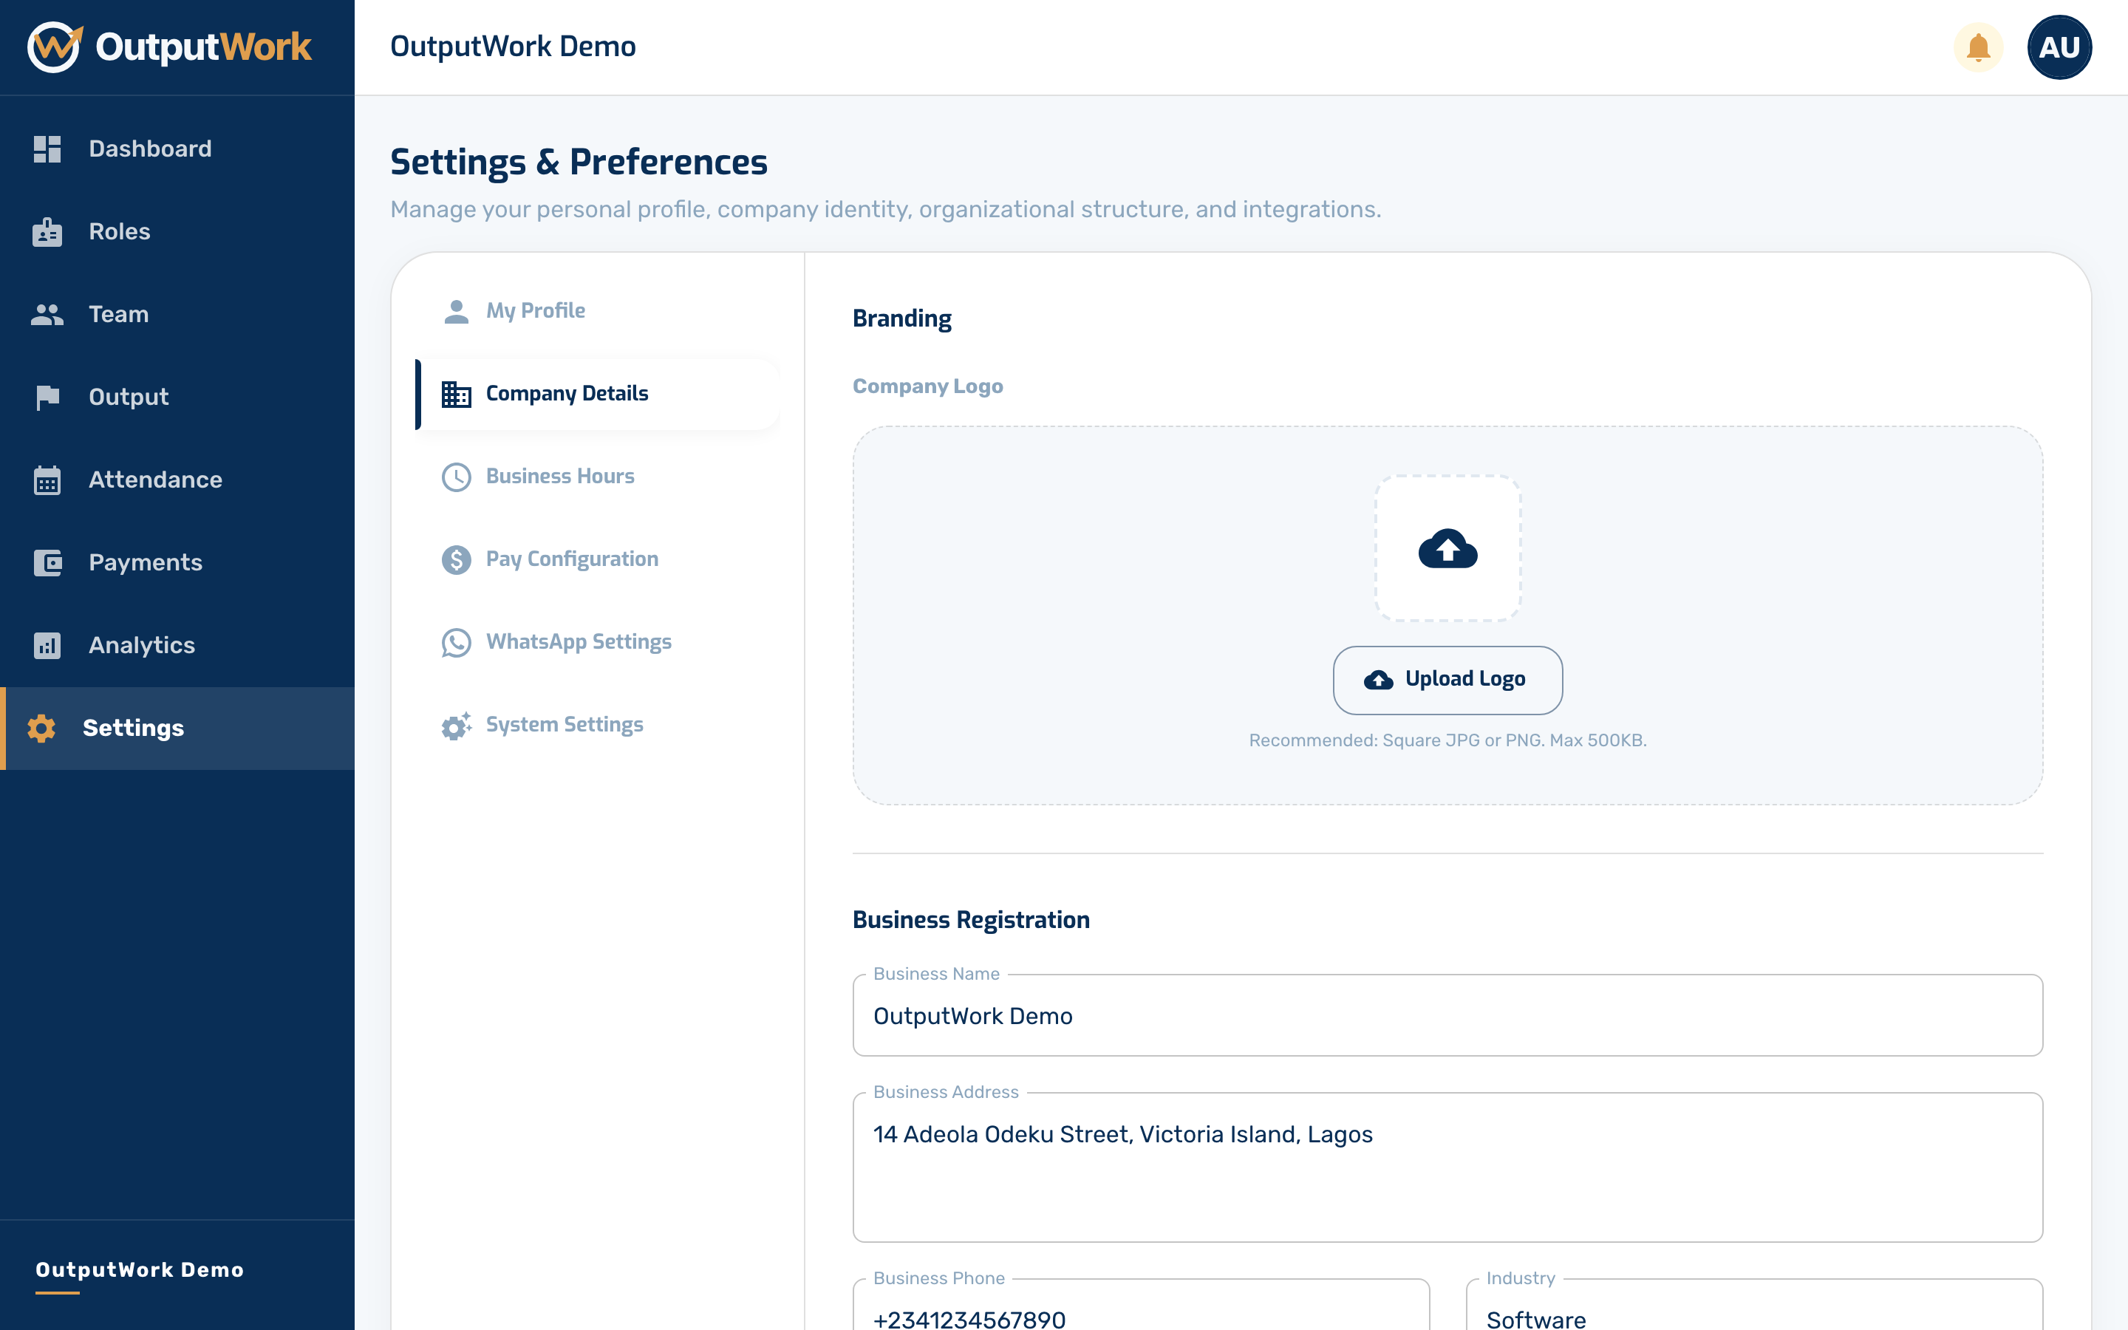Open the Industry dropdown showing Software
This screenshot has width=2128, height=1330.
(x=1754, y=1306)
